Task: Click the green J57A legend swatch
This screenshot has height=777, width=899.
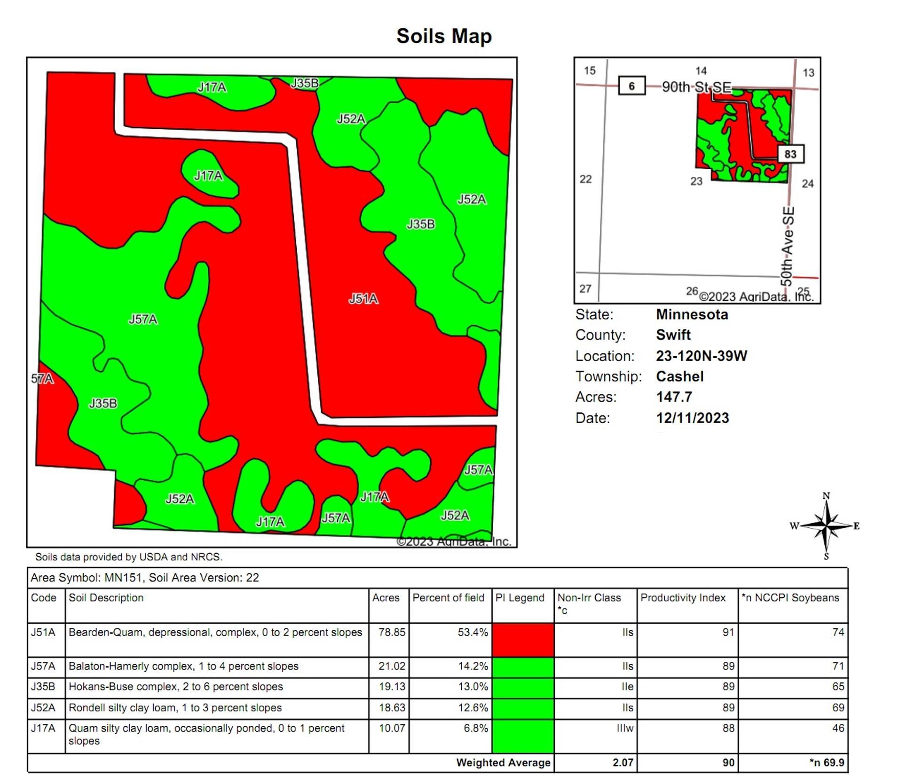Action: click(522, 667)
